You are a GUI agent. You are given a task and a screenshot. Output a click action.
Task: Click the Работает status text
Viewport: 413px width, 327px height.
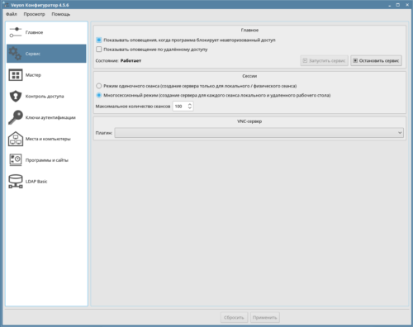[131, 60]
